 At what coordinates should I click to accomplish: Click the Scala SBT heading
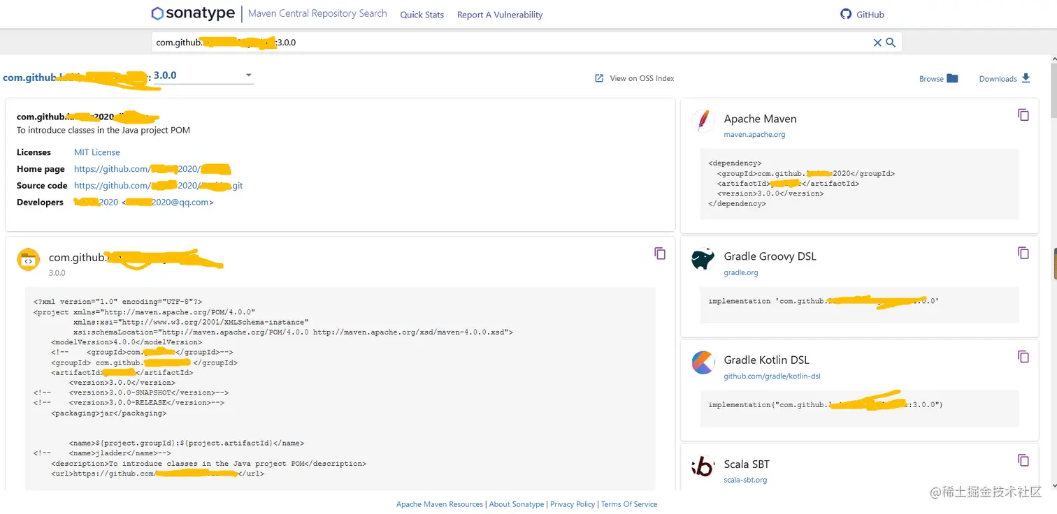pyautogui.click(x=747, y=464)
